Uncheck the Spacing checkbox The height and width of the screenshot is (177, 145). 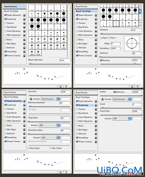click(x=101, y=60)
